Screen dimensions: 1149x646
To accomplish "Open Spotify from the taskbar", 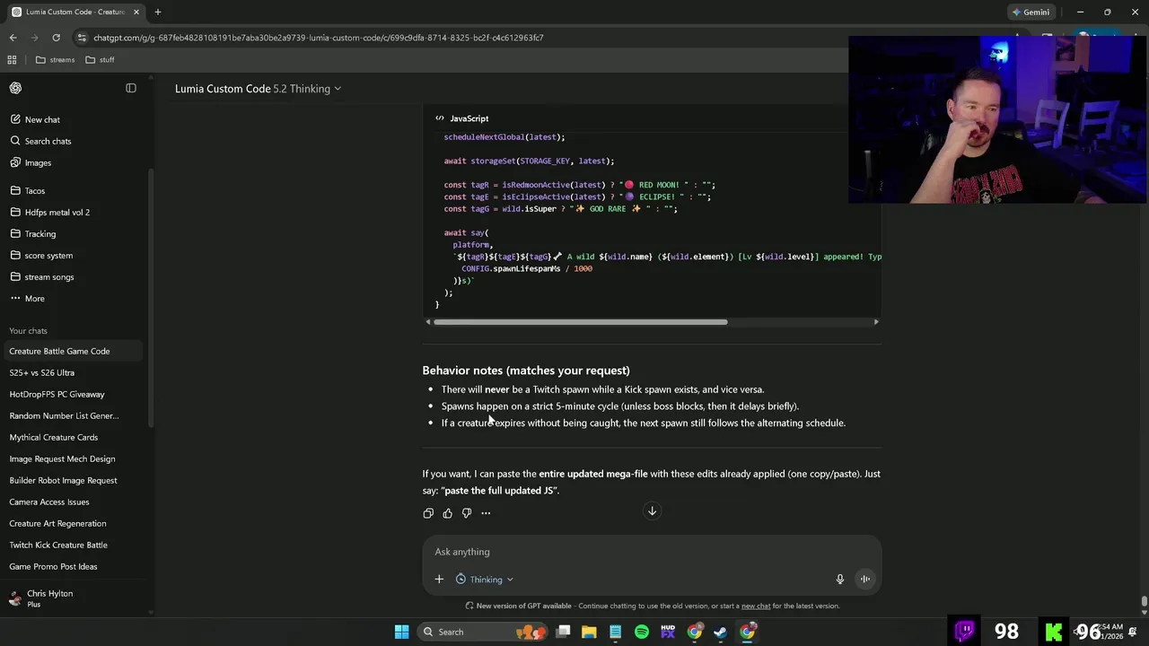I will click(x=642, y=632).
